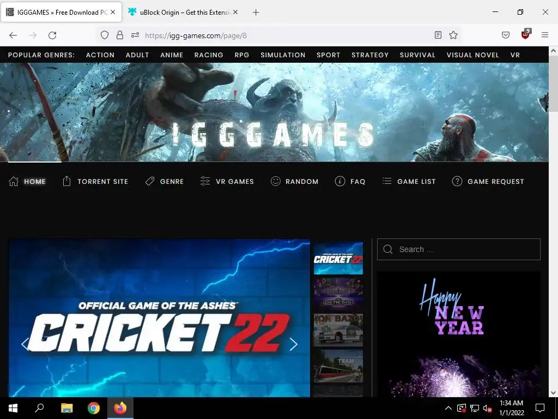This screenshot has width=558, height=419.
Task: Pick a RANDOM game menu item
Action: coord(295,181)
